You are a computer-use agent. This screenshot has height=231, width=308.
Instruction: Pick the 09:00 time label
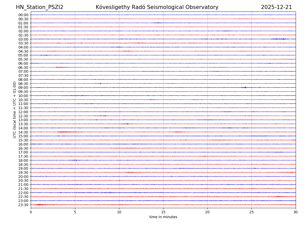click(x=23, y=88)
